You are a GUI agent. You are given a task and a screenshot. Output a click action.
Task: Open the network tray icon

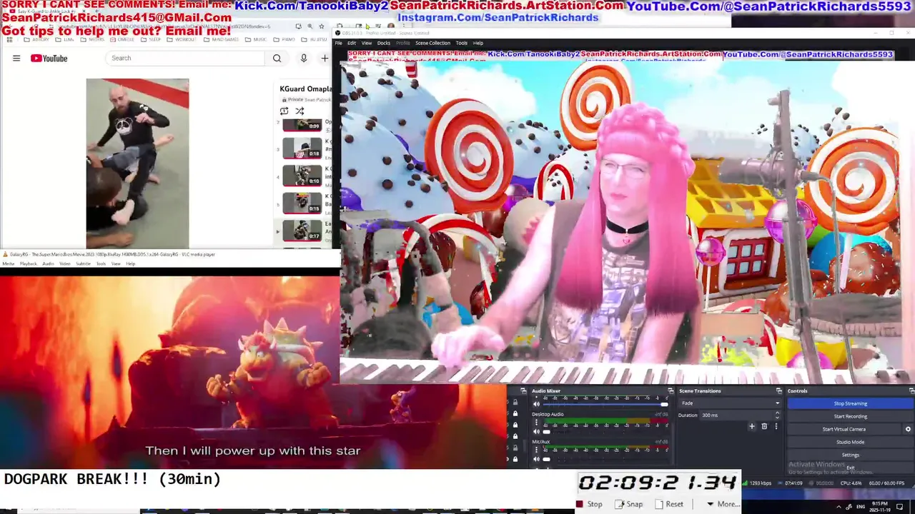point(849,507)
